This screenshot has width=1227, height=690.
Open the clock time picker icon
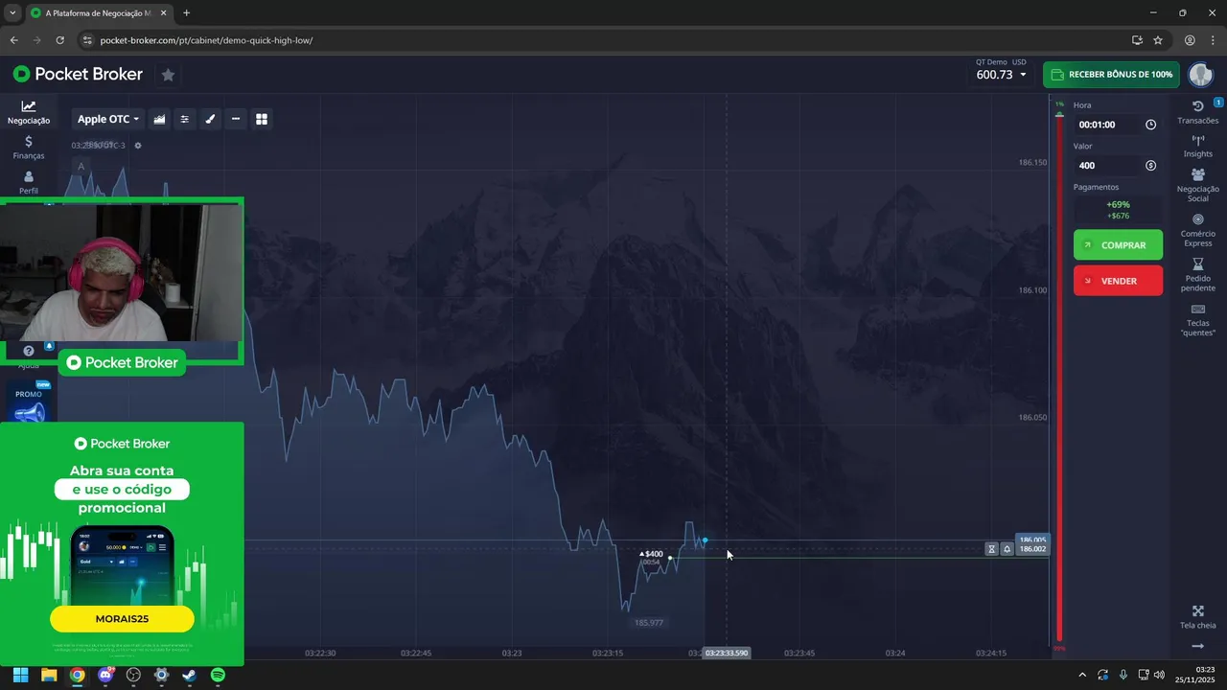point(1150,125)
